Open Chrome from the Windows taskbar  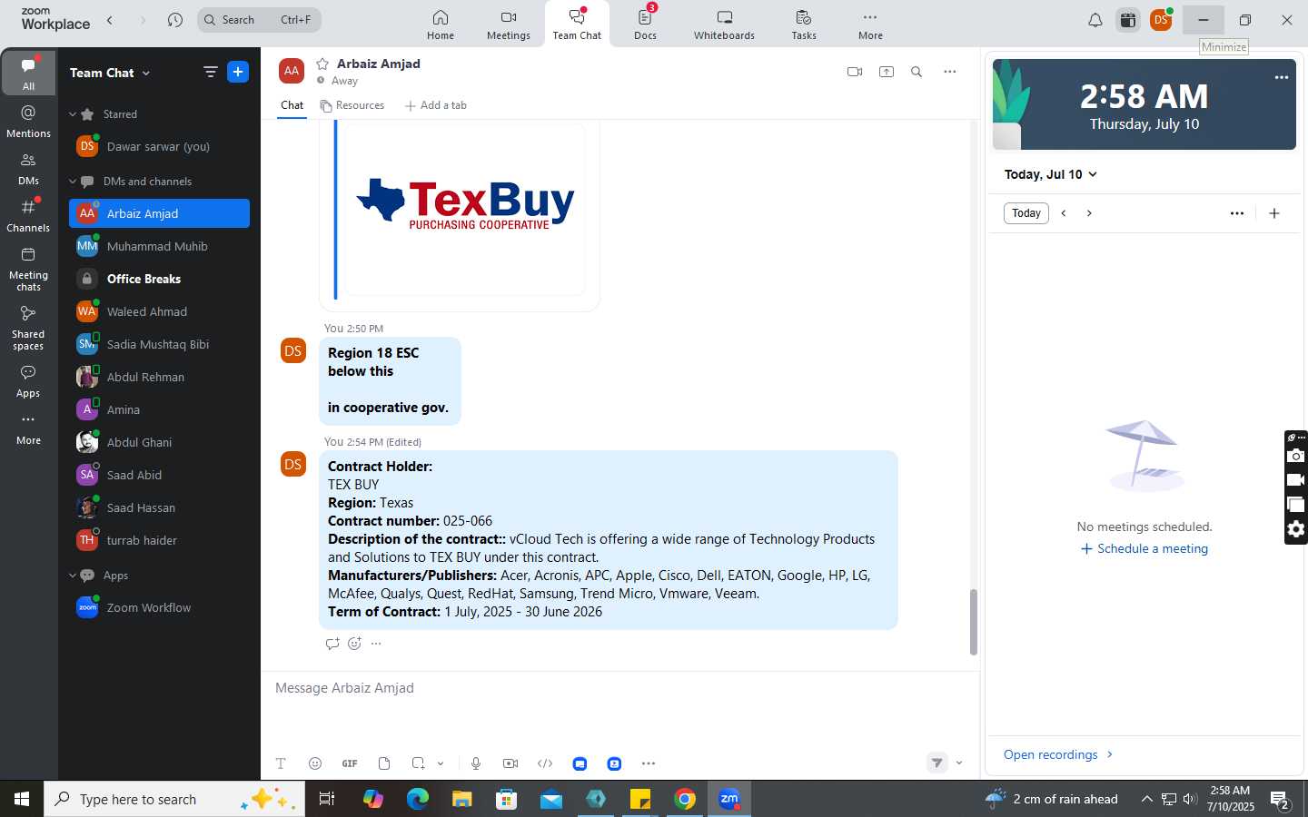coord(685,799)
